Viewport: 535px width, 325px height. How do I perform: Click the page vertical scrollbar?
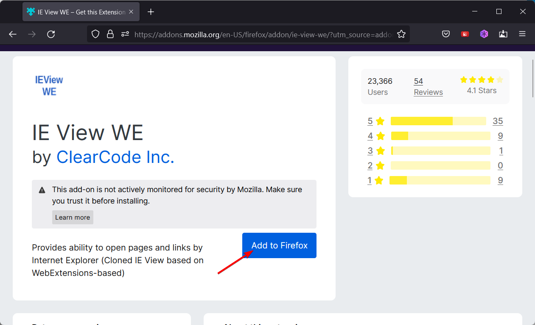click(533, 79)
